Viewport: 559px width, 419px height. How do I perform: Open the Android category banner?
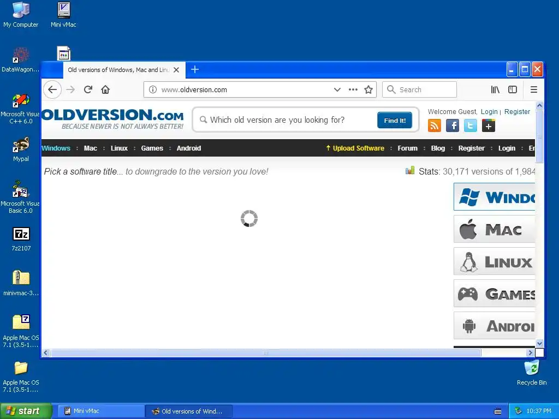pos(494,326)
